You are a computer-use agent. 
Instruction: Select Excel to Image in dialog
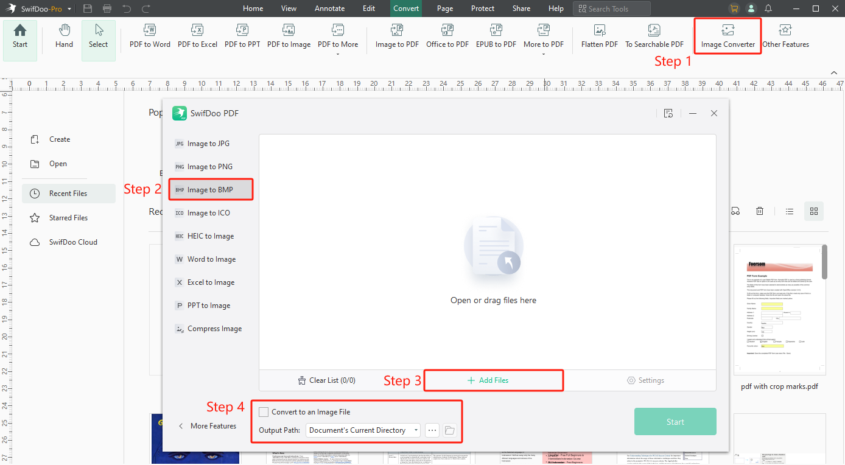[211, 282]
